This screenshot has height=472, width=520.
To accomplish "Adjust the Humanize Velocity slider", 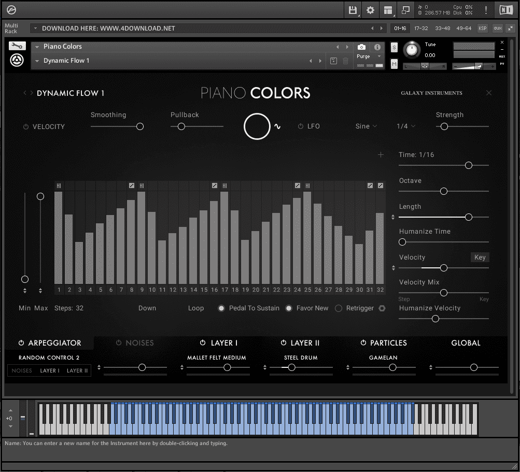I will (x=435, y=319).
